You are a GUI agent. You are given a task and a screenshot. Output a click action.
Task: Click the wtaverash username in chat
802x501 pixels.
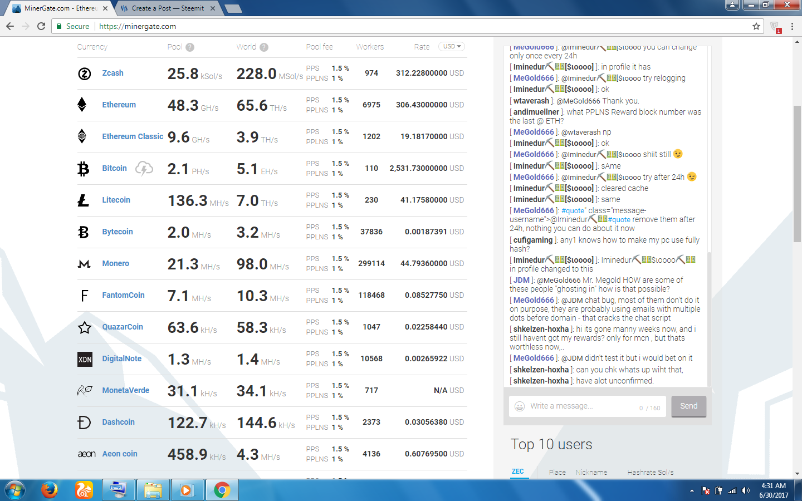[531, 101]
